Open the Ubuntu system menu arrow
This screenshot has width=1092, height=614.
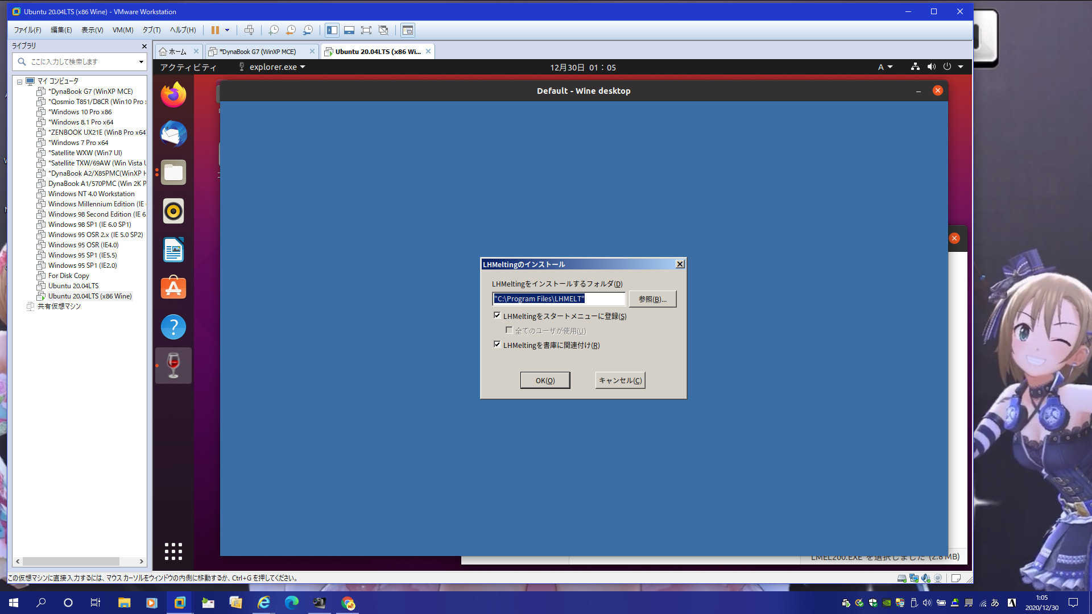coord(961,67)
